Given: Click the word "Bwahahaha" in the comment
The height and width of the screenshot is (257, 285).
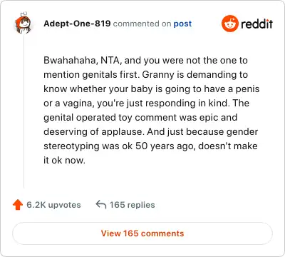Looking at the screenshot, I should click(71, 60).
